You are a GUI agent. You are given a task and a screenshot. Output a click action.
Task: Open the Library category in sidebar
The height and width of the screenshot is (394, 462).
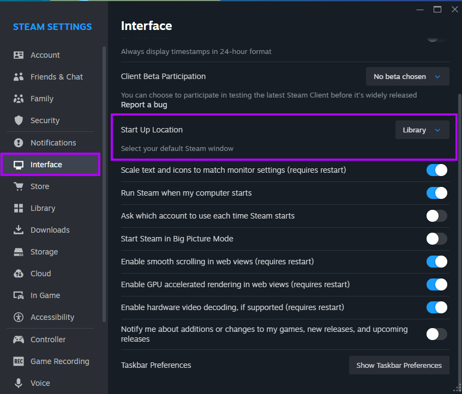click(50, 208)
